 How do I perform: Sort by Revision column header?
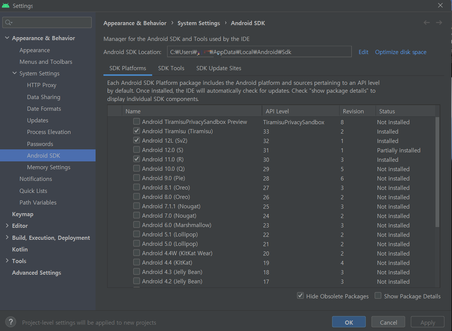(358, 111)
